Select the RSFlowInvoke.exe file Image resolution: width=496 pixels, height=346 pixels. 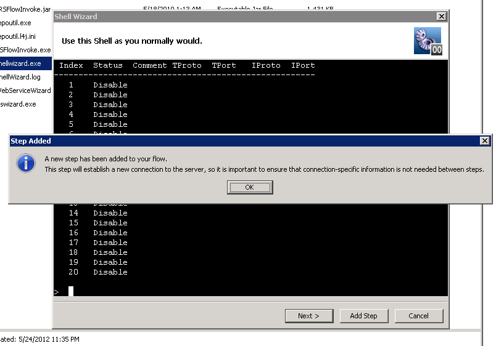25,50
